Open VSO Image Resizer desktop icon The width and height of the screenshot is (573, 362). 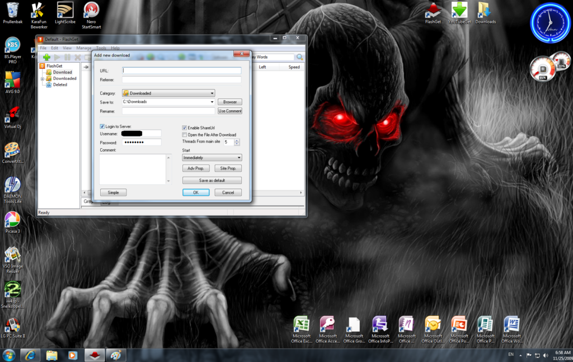click(x=12, y=261)
